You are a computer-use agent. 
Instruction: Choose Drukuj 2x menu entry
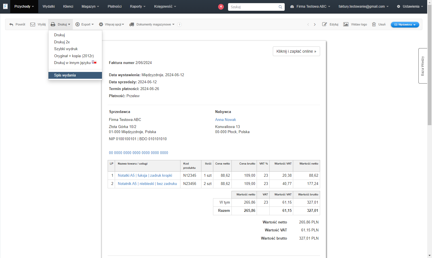[x=75, y=42]
